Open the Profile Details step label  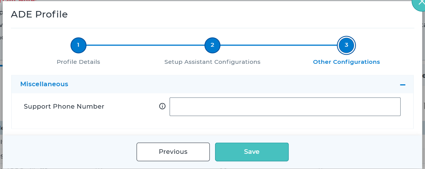(x=78, y=62)
